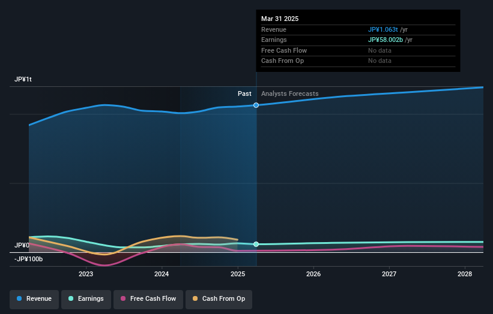The width and height of the screenshot is (493, 314).
Task: Toggle the Revenue series in legend
Action: click(34, 299)
